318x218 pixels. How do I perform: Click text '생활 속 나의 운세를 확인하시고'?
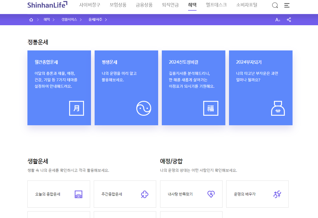(53, 170)
